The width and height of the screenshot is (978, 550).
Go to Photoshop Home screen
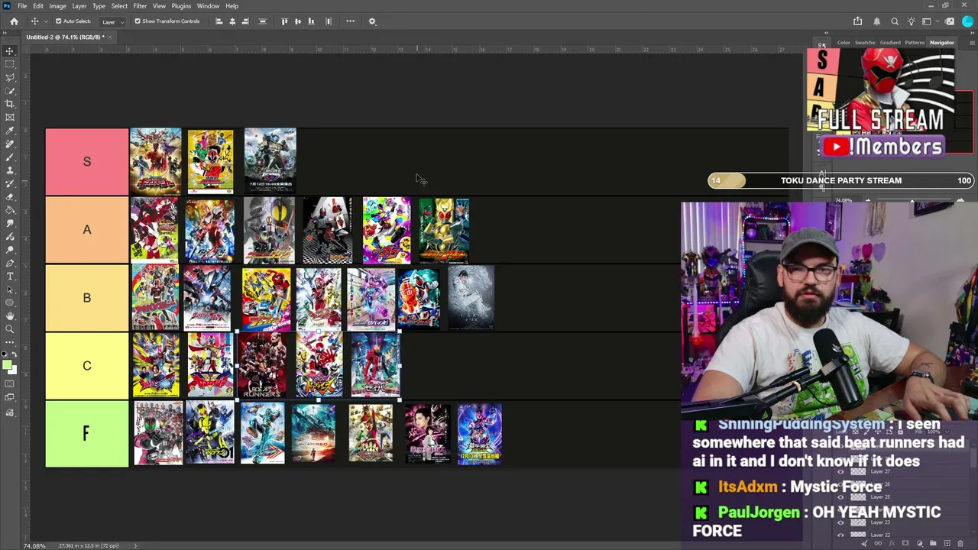point(14,21)
